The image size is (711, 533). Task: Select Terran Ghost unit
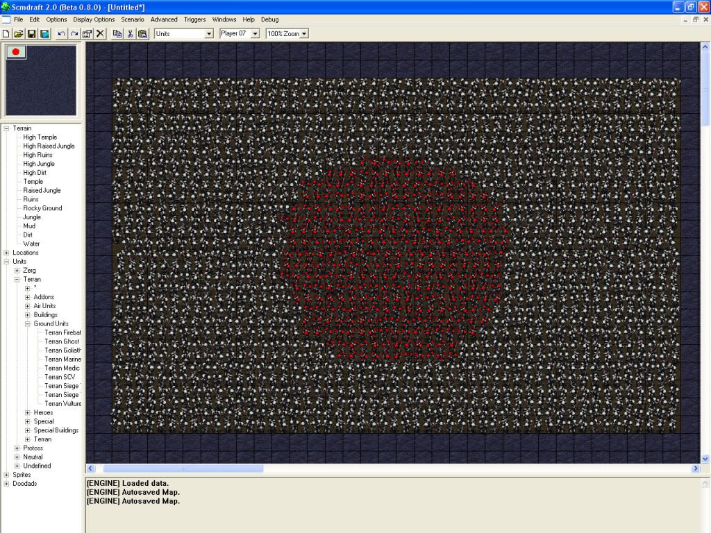click(62, 341)
